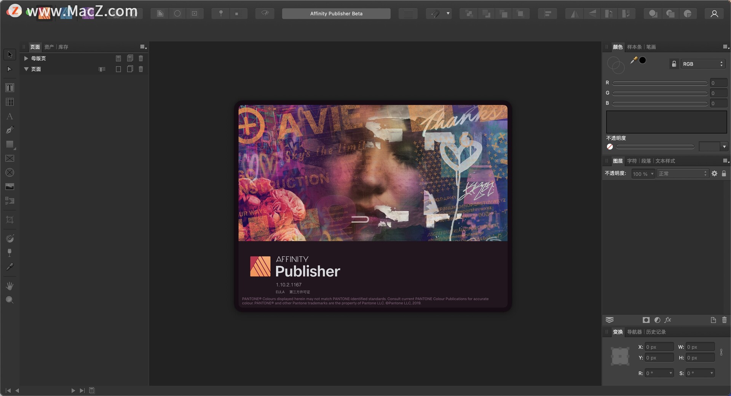Select the Fill tool

(x=10, y=239)
